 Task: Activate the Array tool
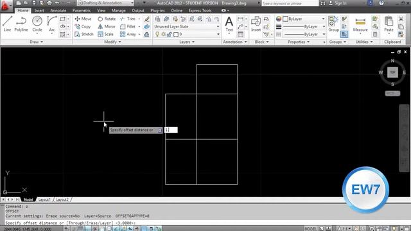pyautogui.click(x=128, y=34)
